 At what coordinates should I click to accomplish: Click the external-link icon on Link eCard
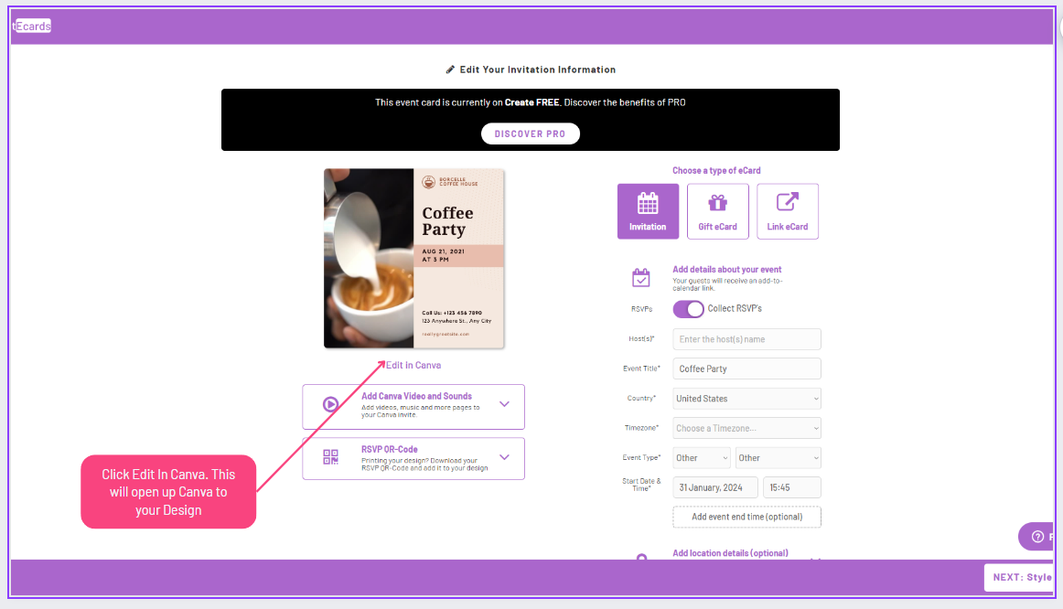788,202
